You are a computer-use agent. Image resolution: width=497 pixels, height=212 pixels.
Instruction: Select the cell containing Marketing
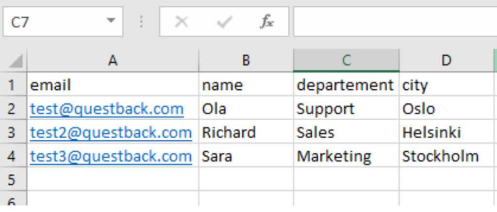coord(346,156)
